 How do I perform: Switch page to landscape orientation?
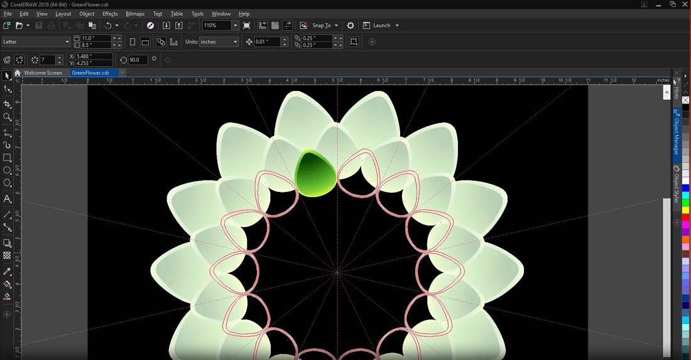pos(145,42)
